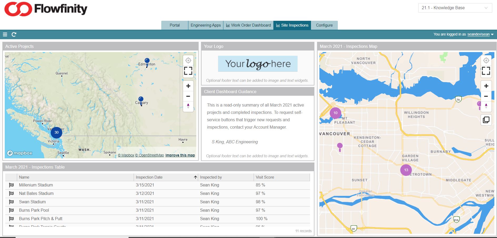This screenshot has width=497, height=238.
Task: Open layers button on Inspections Map
Action: tap(486, 120)
